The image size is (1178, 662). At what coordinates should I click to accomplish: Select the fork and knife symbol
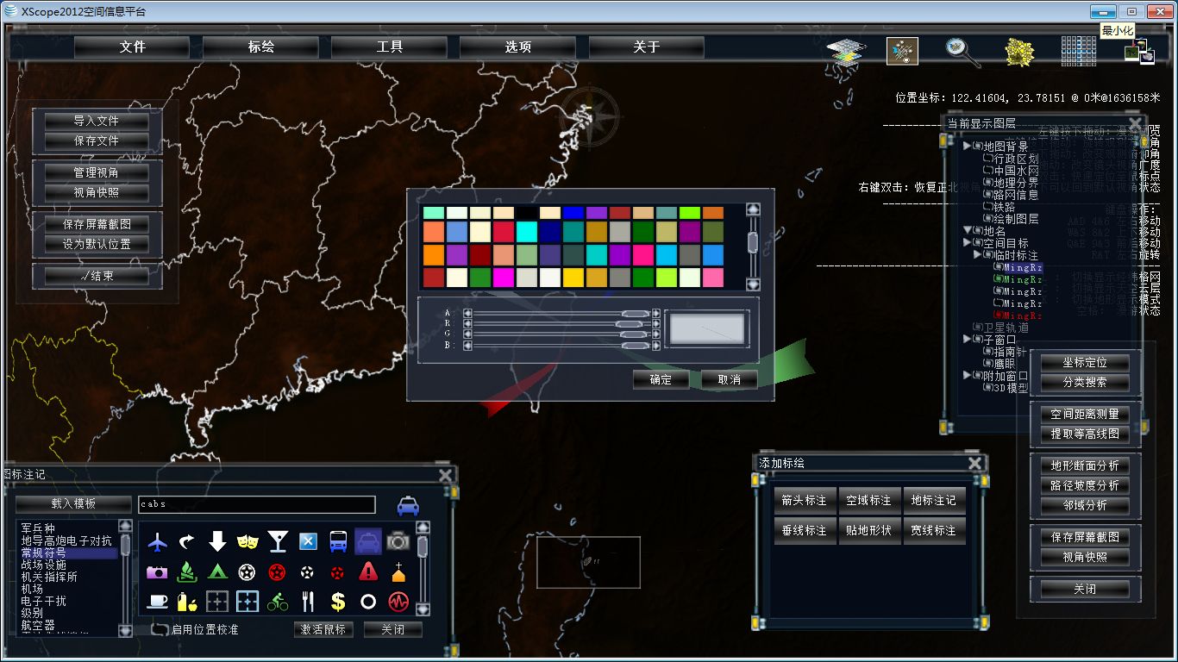[x=308, y=601]
